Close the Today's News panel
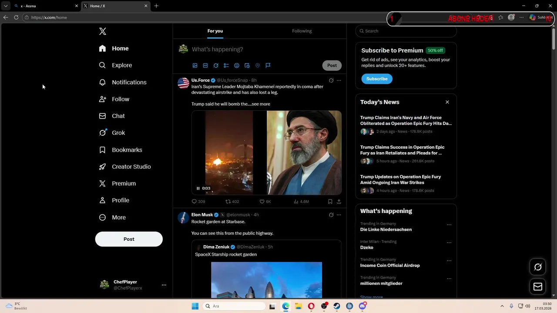 pyautogui.click(x=447, y=102)
